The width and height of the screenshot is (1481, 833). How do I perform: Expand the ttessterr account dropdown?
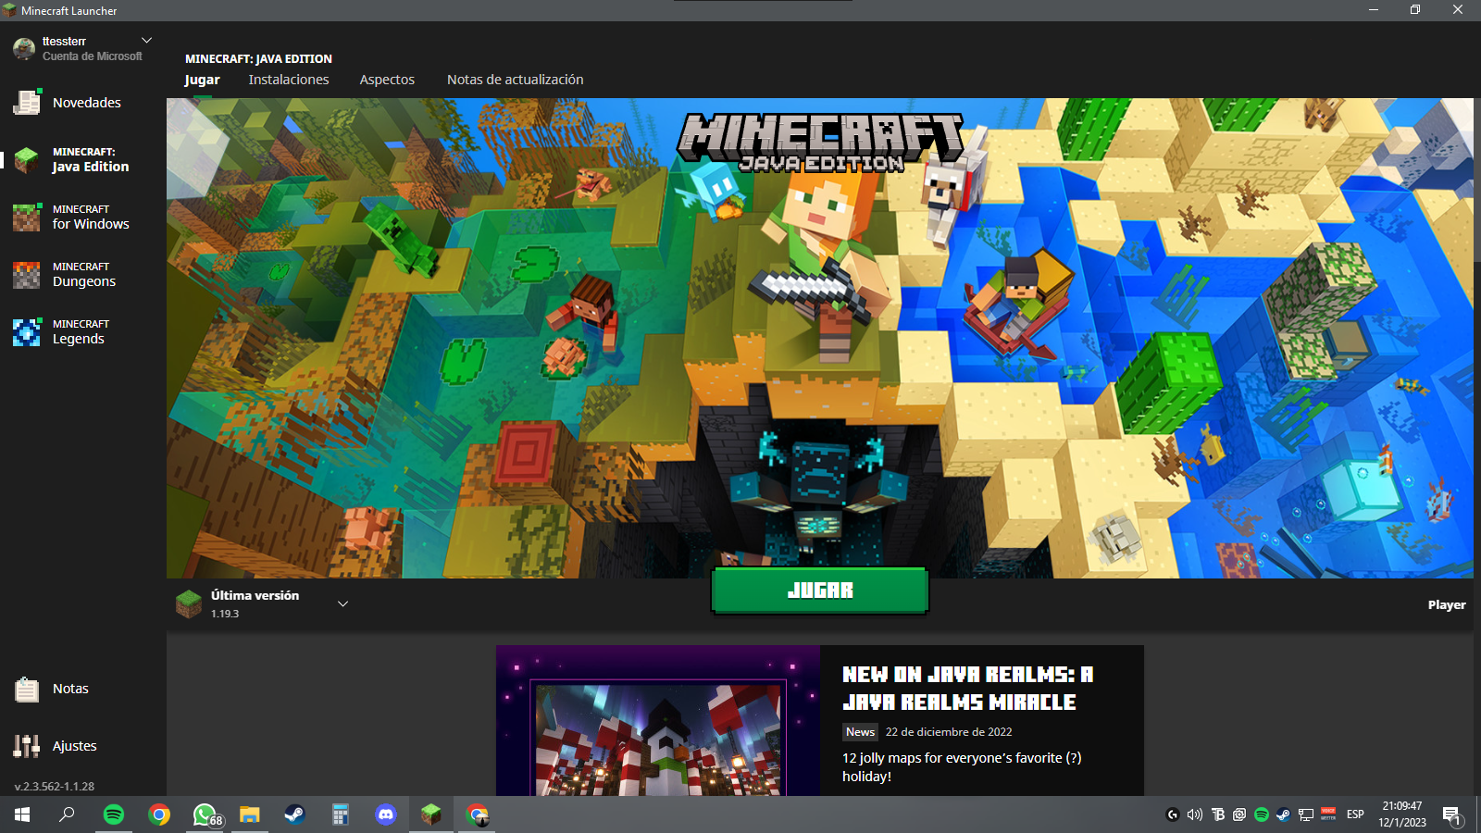(x=146, y=41)
